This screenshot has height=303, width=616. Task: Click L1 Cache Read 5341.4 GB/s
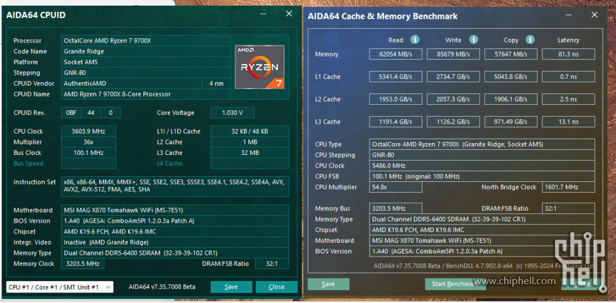click(395, 77)
